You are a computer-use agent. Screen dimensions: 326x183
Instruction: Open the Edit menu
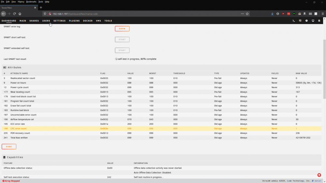[8, 2]
